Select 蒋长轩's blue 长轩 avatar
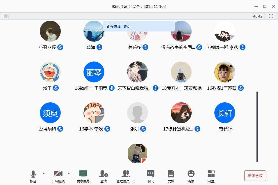278x185 pixels. pos(225,113)
